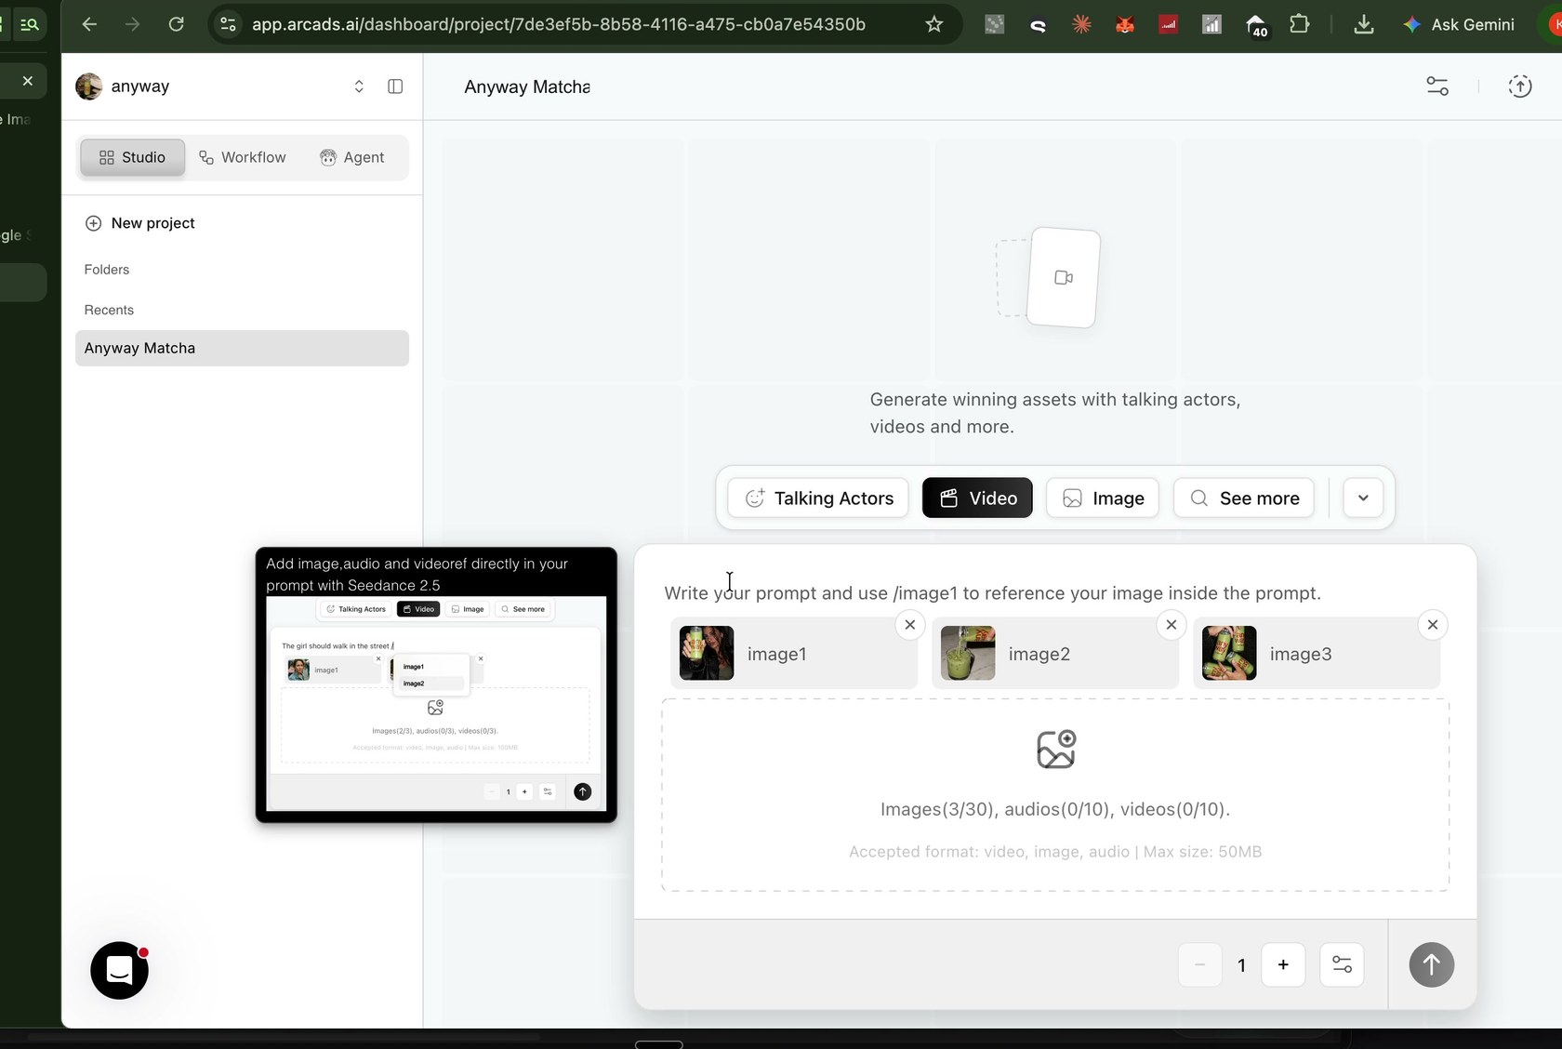Open project settings sliders icon in header
Viewport: 1562px width, 1049px height.
1437,86
